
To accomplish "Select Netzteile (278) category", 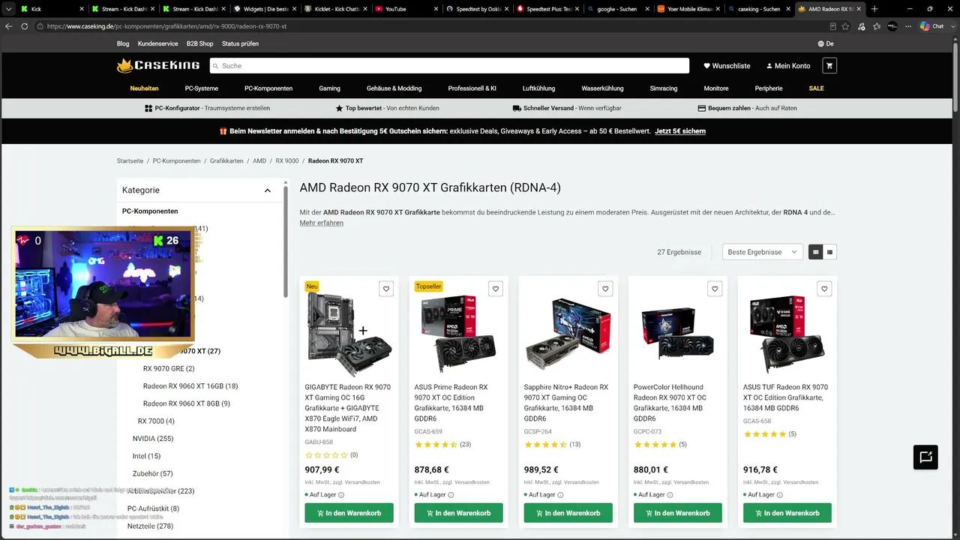I will (x=150, y=526).
